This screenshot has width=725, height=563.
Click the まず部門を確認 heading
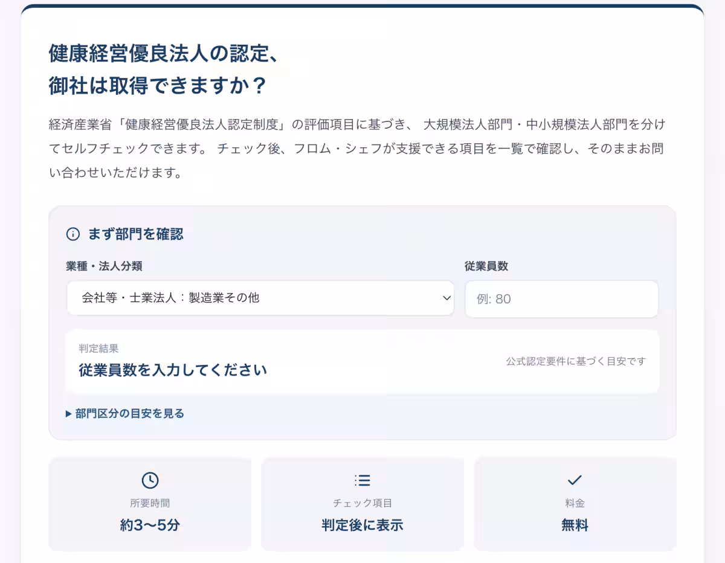136,234
